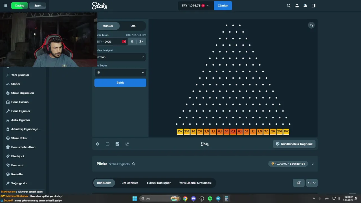361x203 pixels.
Task: Show hidden system tray icons
Action: 314,198
